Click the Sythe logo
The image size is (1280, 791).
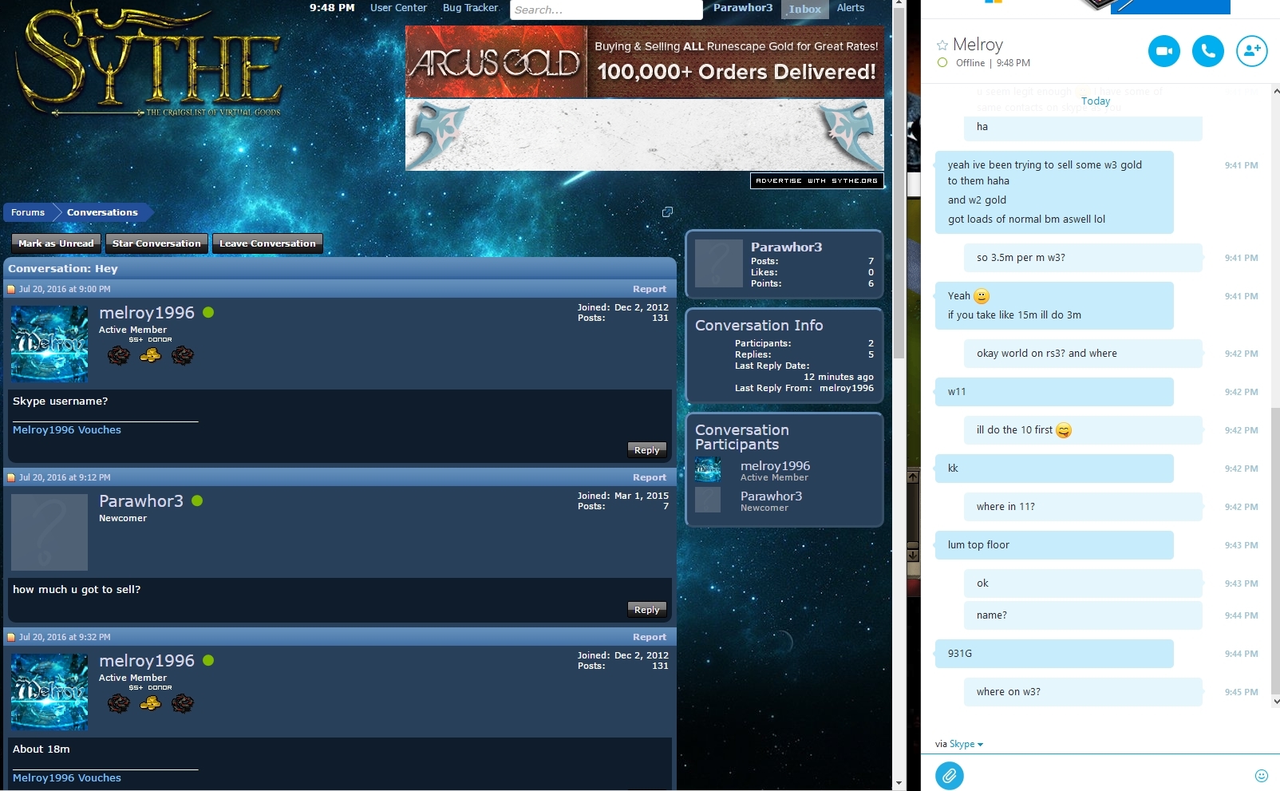click(x=148, y=61)
